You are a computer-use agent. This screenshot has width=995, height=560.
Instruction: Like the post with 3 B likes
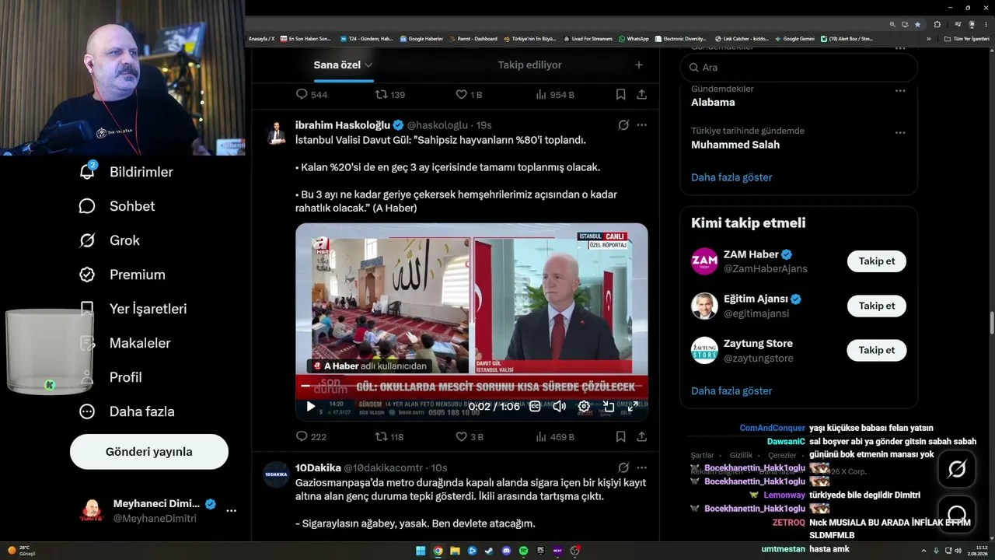470,437
